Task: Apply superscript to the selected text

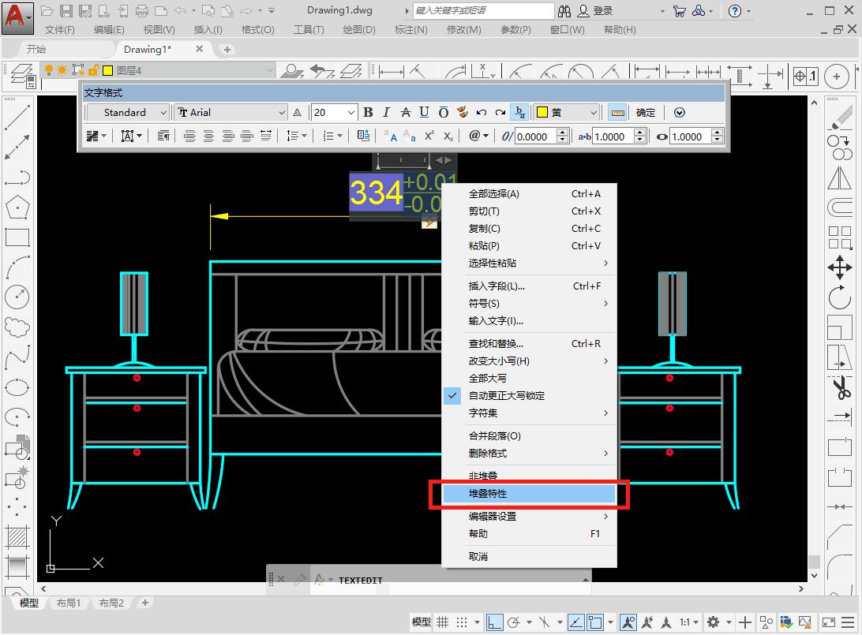Action: pos(429,136)
